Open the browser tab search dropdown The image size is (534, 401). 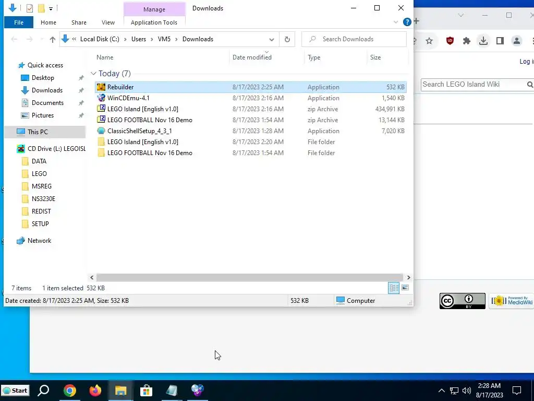[x=461, y=15]
